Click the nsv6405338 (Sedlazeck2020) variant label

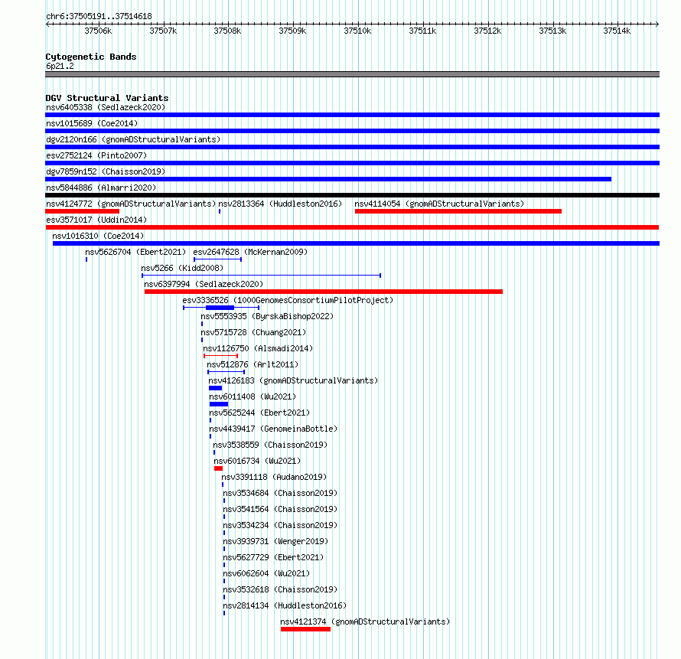pyautogui.click(x=106, y=107)
